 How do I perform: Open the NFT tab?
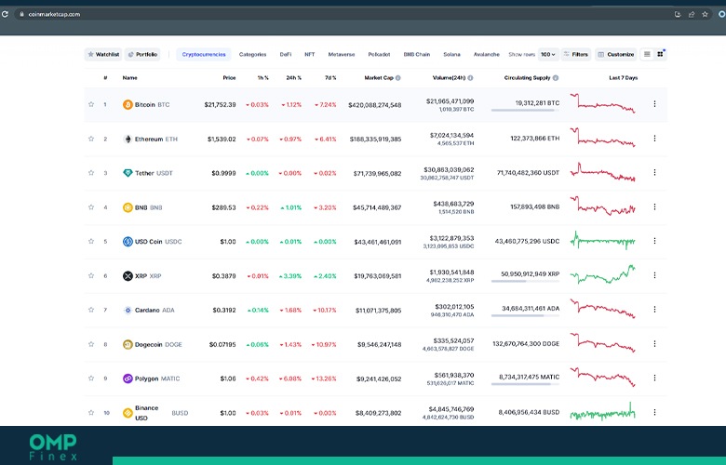point(310,54)
